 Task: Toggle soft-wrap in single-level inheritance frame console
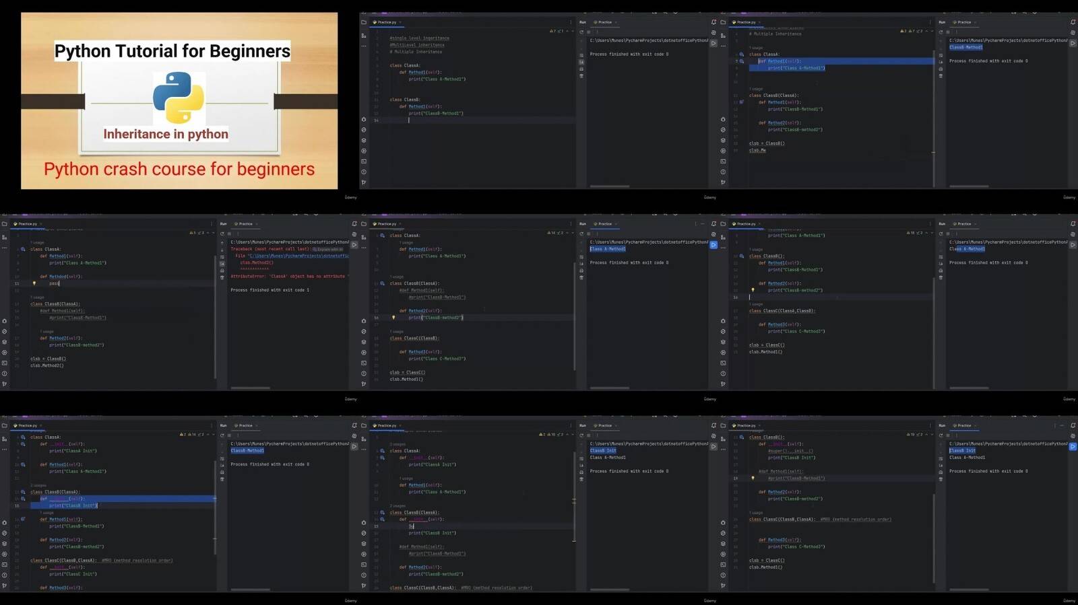[581, 55]
